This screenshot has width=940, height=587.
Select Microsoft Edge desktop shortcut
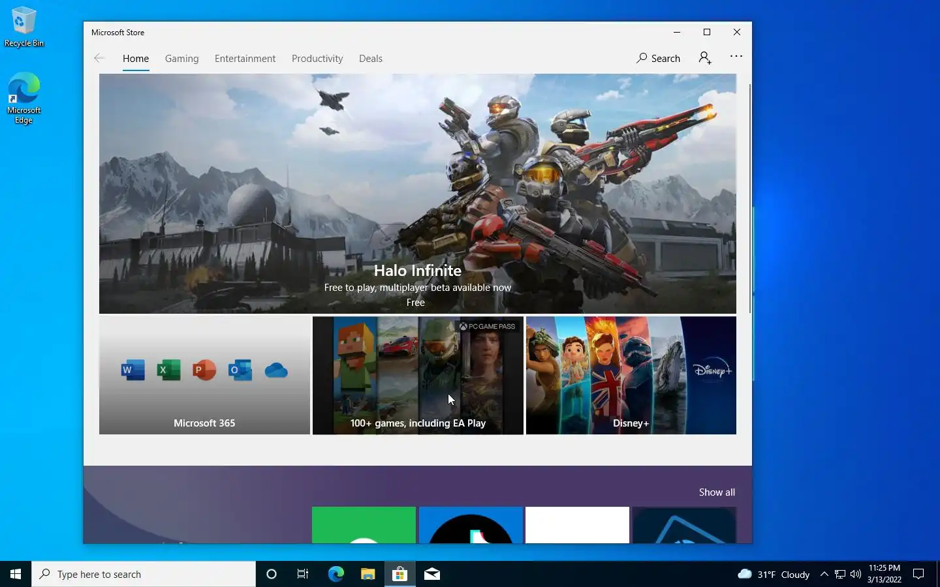(x=24, y=98)
